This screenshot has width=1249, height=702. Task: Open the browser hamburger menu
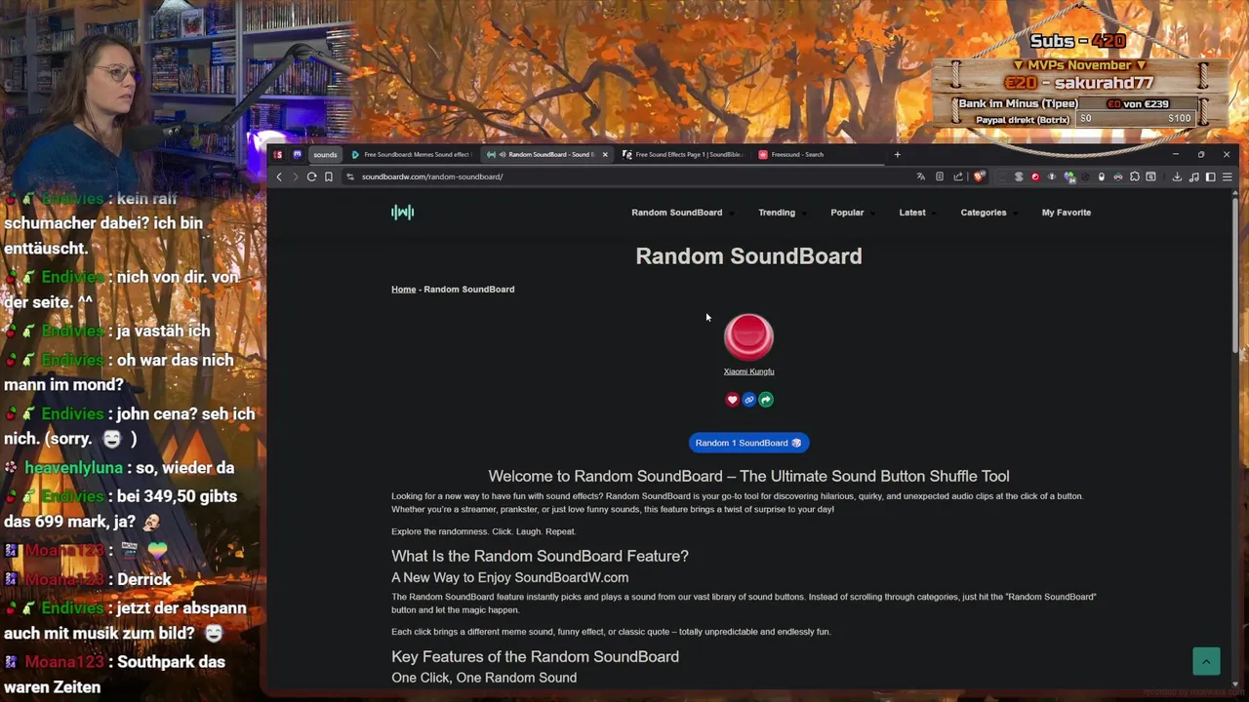[1228, 176]
